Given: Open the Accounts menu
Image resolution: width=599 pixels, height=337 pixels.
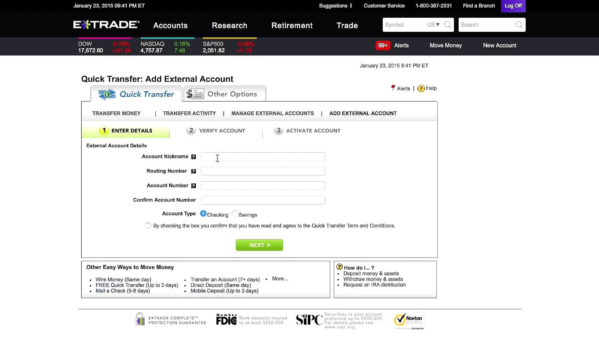Looking at the screenshot, I should coord(170,25).
